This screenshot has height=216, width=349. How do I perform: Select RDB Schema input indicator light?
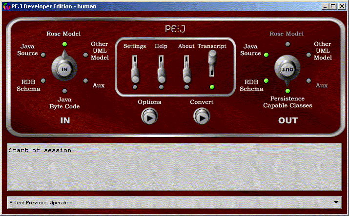[43, 80]
